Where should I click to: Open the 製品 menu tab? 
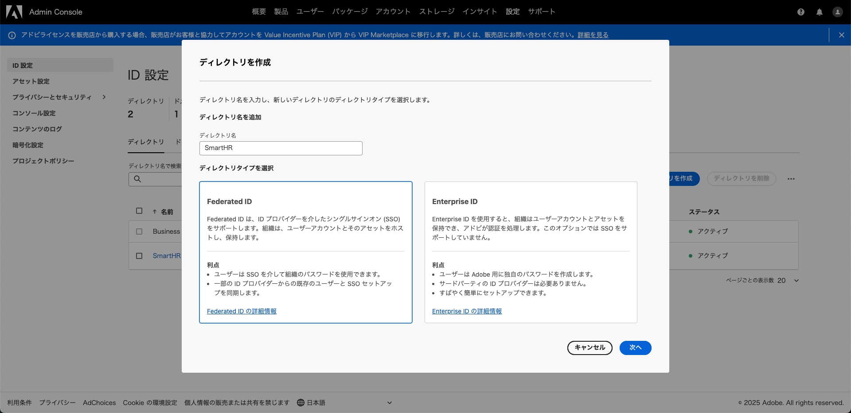coord(281,12)
